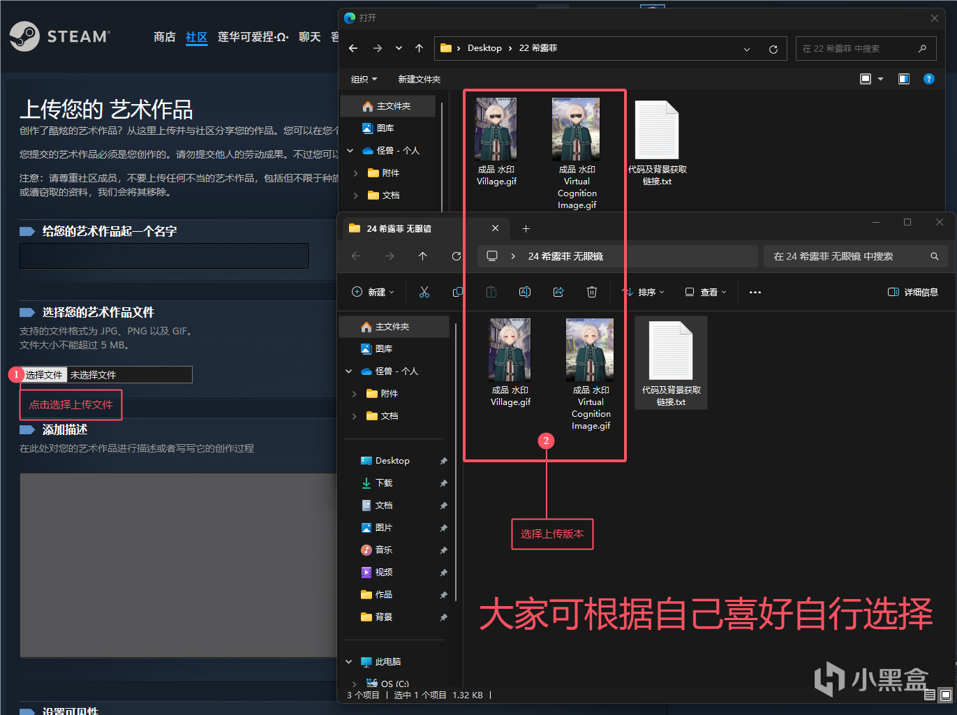
Task: Click the Steam logo
Action: tap(59, 36)
